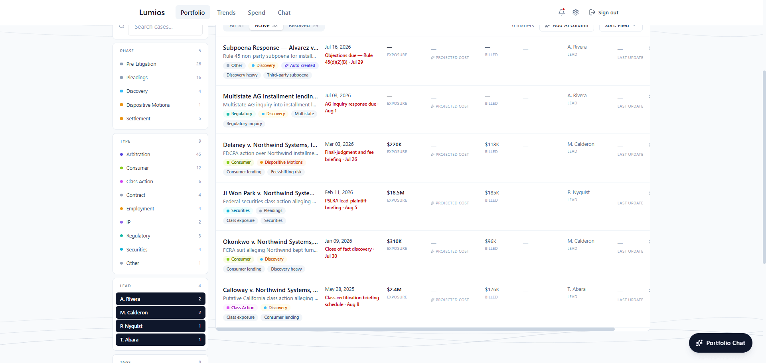Open the Multistate AG row chevron
The width and height of the screenshot is (766, 363).
(x=649, y=96)
